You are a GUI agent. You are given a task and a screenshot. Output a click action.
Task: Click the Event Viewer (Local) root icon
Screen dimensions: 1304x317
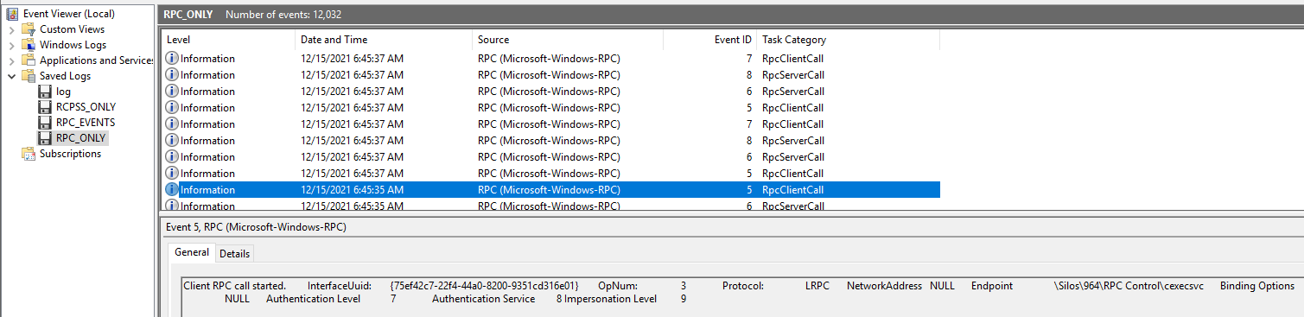[13, 14]
